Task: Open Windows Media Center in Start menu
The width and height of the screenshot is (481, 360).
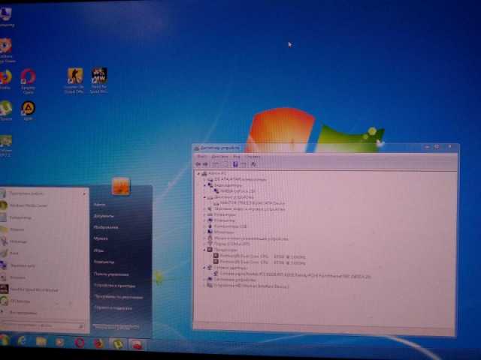Action: coord(25,205)
